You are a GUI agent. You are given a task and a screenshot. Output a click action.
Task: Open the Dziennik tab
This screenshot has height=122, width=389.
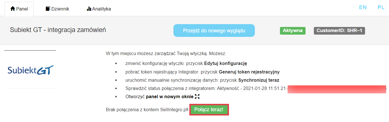click(x=60, y=9)
